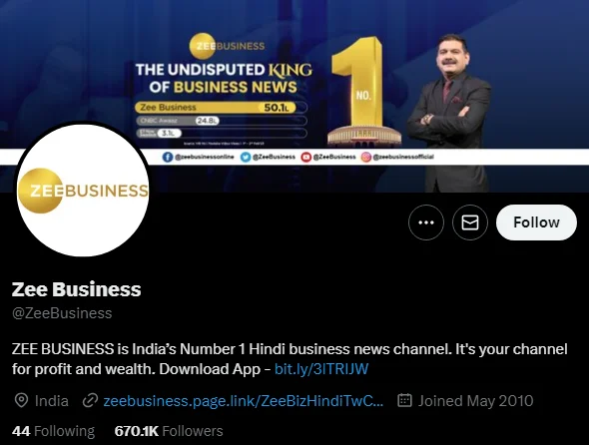Click the Joined May 2010 text
Viewport: 589px width, 445px height.
tap(476, 401)
